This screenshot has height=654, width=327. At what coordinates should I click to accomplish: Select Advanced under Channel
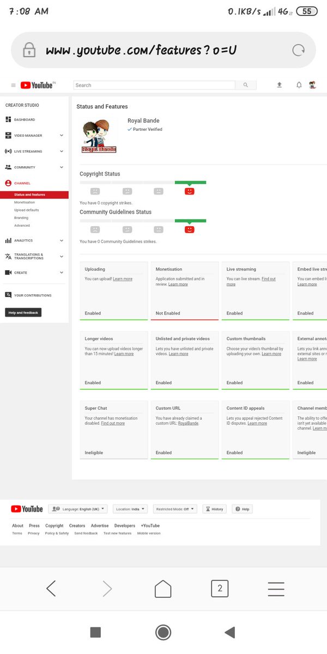(22, 225)
